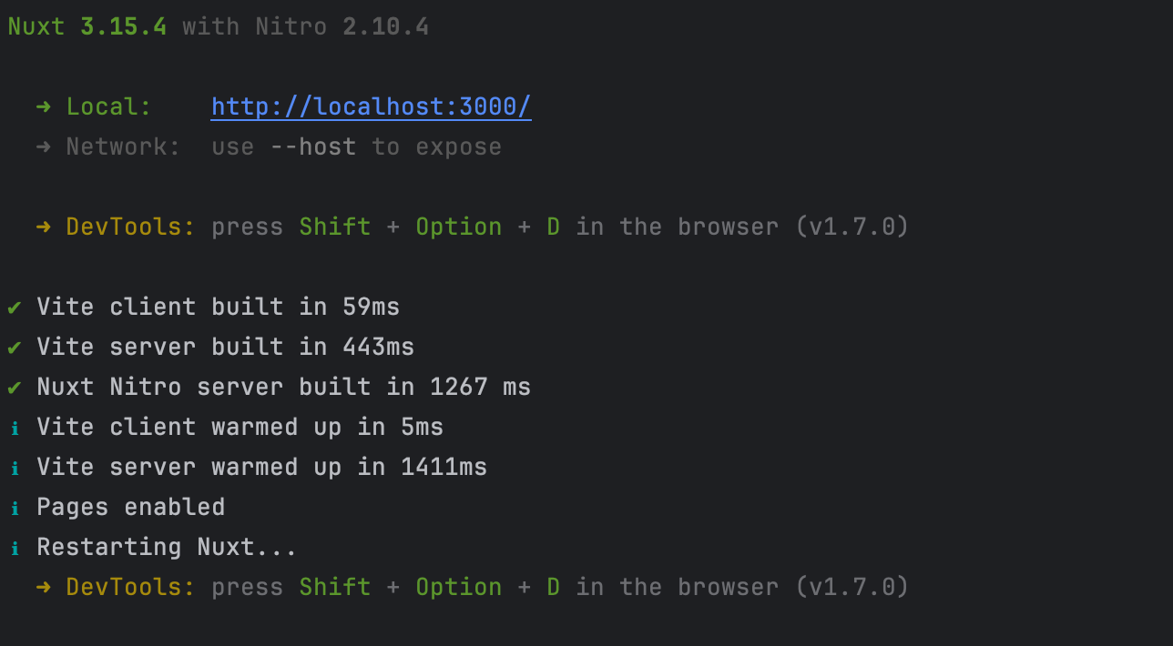Click the checkmark beside Nuxt Nitro server built
This screenshot has width=1173, height=646.
tap(15, 388)
